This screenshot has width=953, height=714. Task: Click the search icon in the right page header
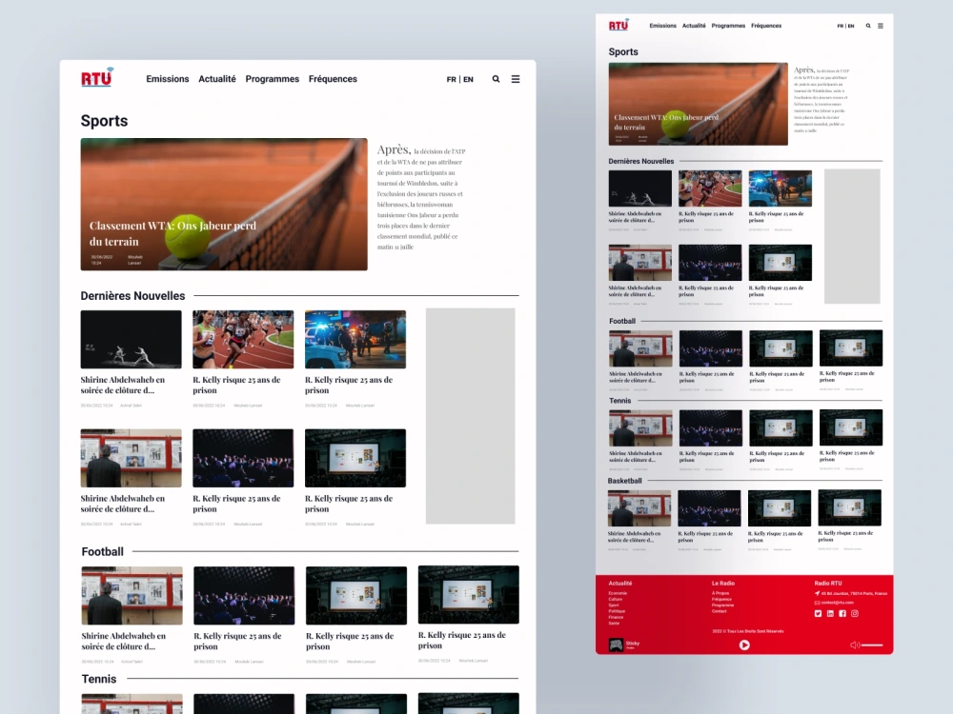pyautogui.click(x=868, y=26)
